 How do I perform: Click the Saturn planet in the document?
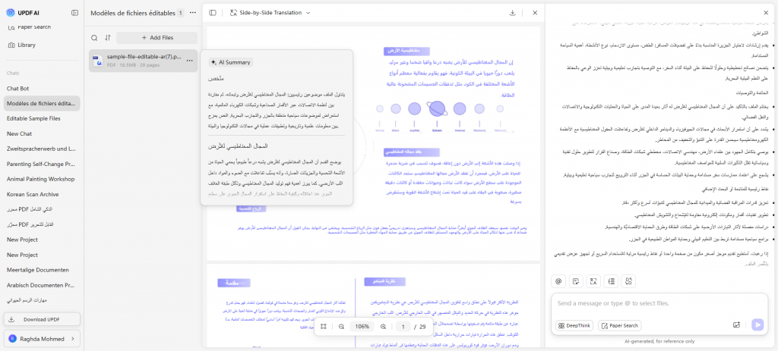pos(437,108)
